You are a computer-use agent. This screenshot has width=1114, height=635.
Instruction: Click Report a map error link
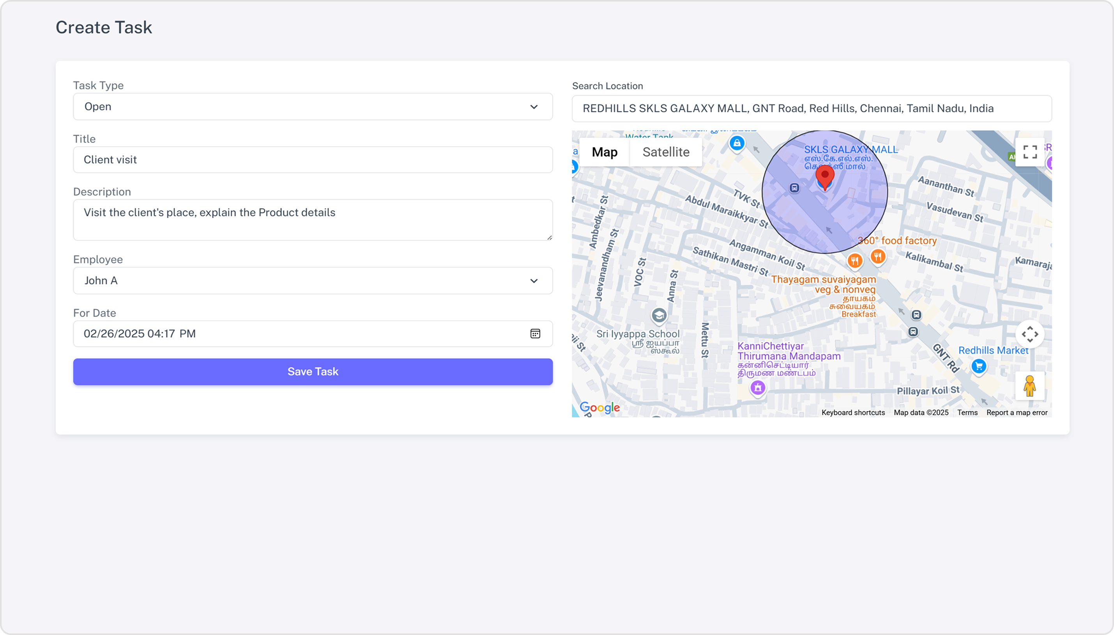pos(1017,413)
